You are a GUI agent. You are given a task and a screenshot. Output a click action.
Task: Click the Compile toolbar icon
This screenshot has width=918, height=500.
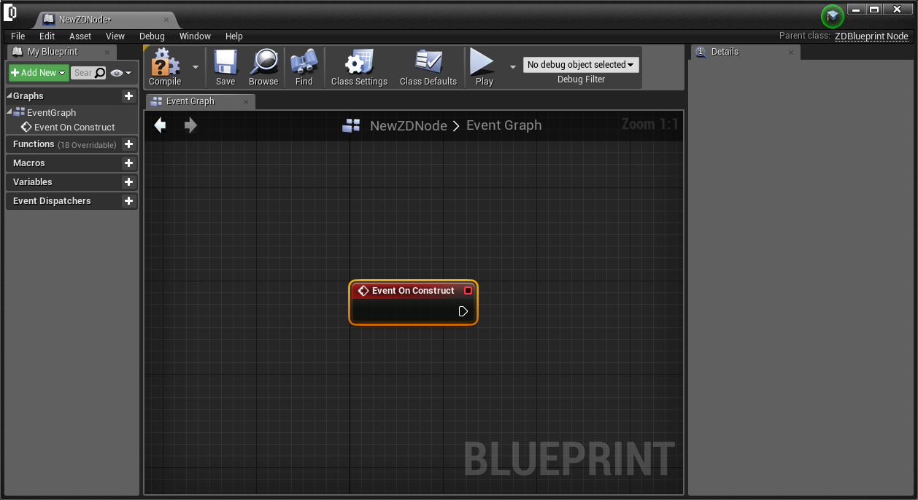coord(165,63)
